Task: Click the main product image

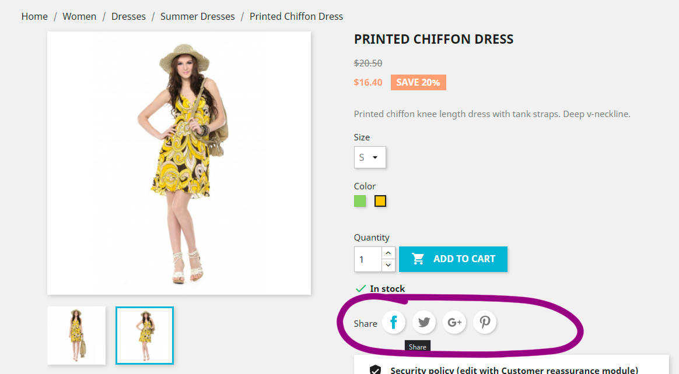Action: [179, 163]
